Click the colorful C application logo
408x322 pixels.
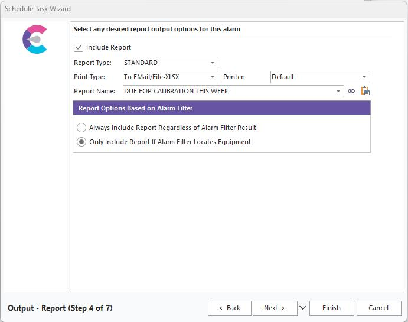coord(35,40)
